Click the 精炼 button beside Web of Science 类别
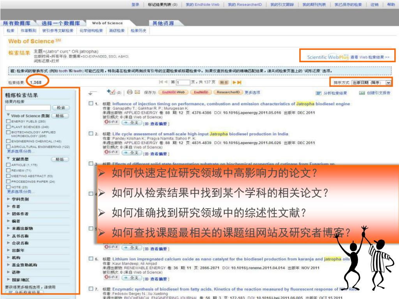The height and width of the screenshot is (299, 399). [60, 116]
